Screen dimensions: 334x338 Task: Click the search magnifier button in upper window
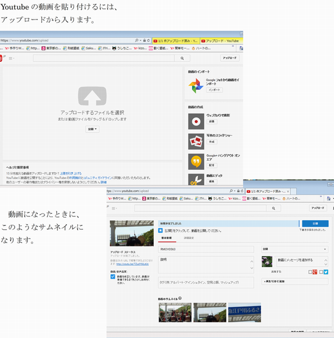tap(182, 58)
